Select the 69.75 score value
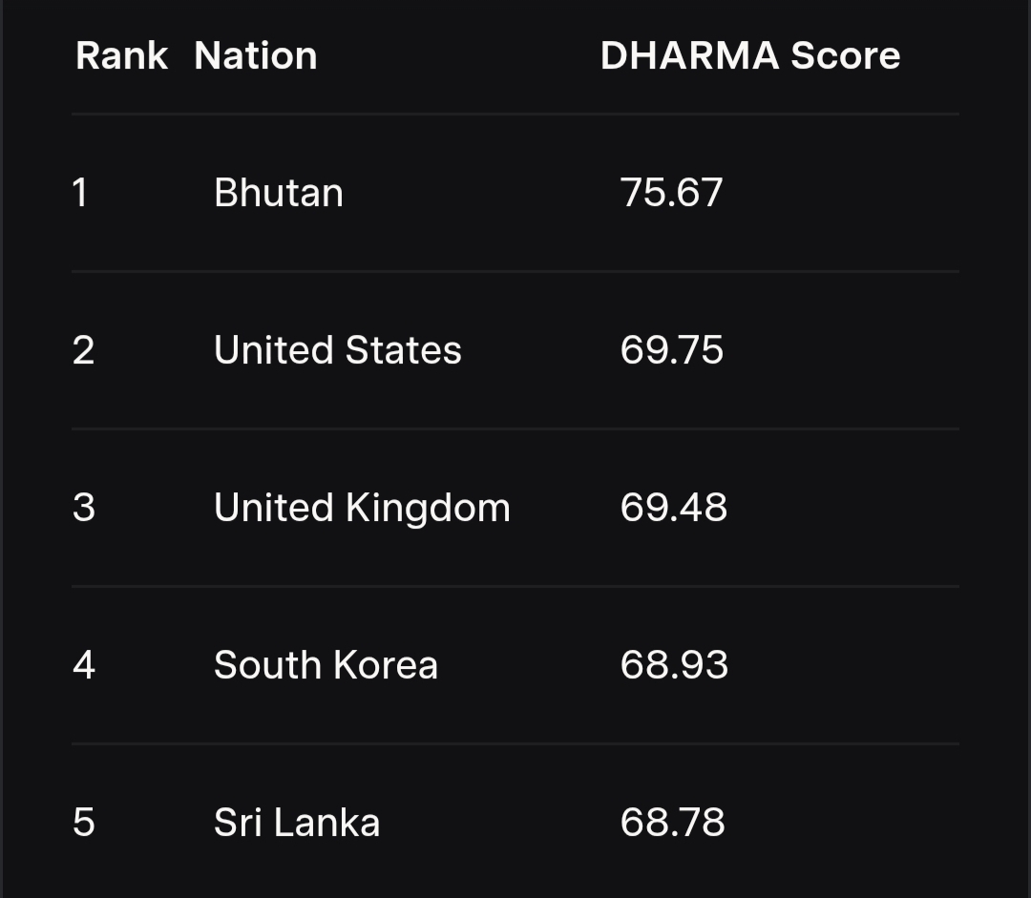 pyautogui.click(x=671, y=350)
